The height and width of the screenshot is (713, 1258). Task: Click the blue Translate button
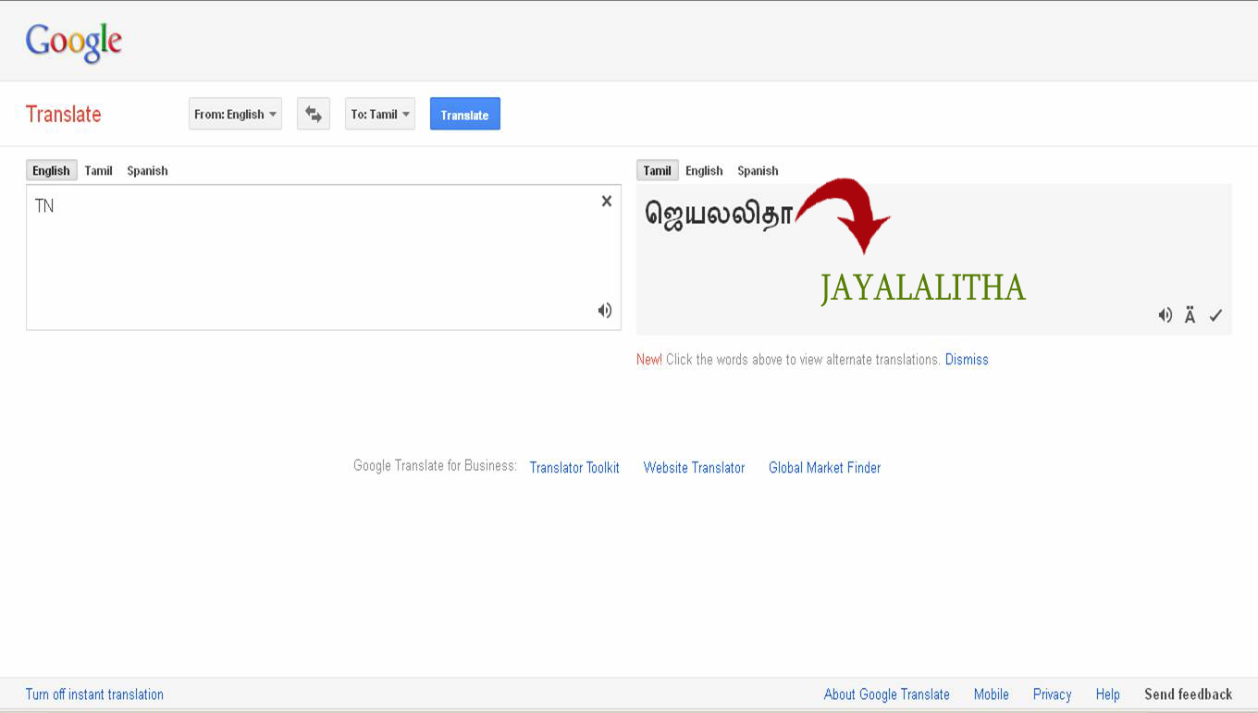point(465,115)
